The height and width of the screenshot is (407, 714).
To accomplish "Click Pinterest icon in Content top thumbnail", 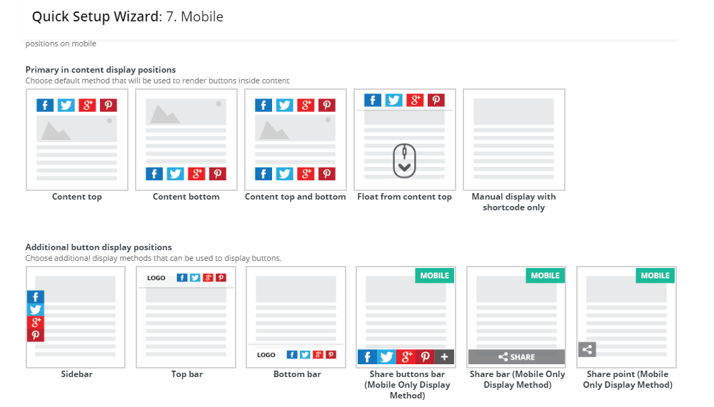I will coord(109,105).
